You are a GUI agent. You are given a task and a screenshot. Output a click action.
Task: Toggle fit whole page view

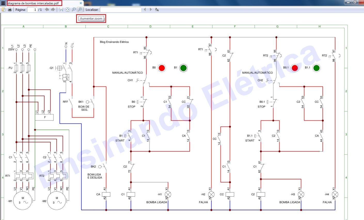[x=67, y=9]
